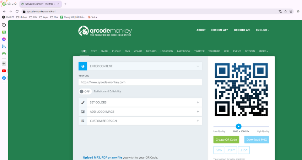Download as .SVG
This screenshot has width=302, height=160.
219,150
